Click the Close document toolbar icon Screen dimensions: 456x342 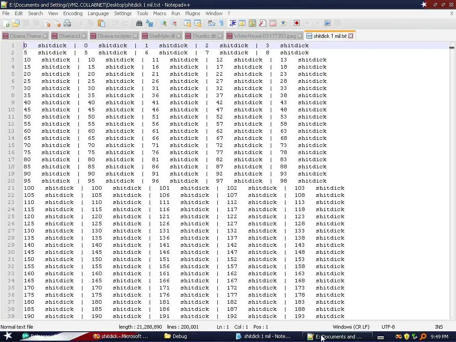47,23
